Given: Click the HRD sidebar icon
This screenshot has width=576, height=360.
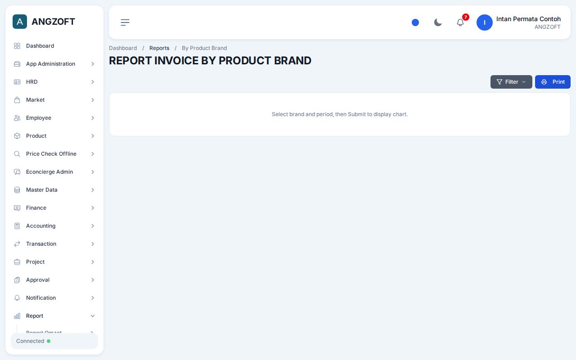Looking at the screenshot, I should click(x=17, y=82).
